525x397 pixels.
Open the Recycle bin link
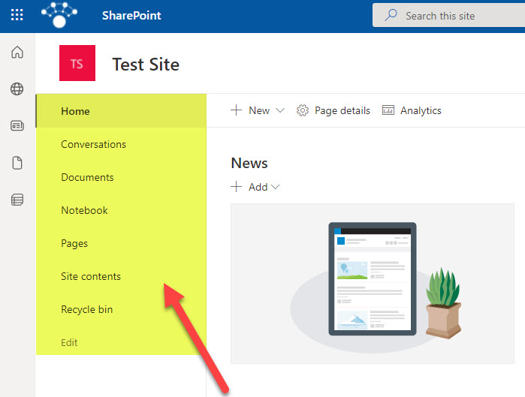[86, 309]
